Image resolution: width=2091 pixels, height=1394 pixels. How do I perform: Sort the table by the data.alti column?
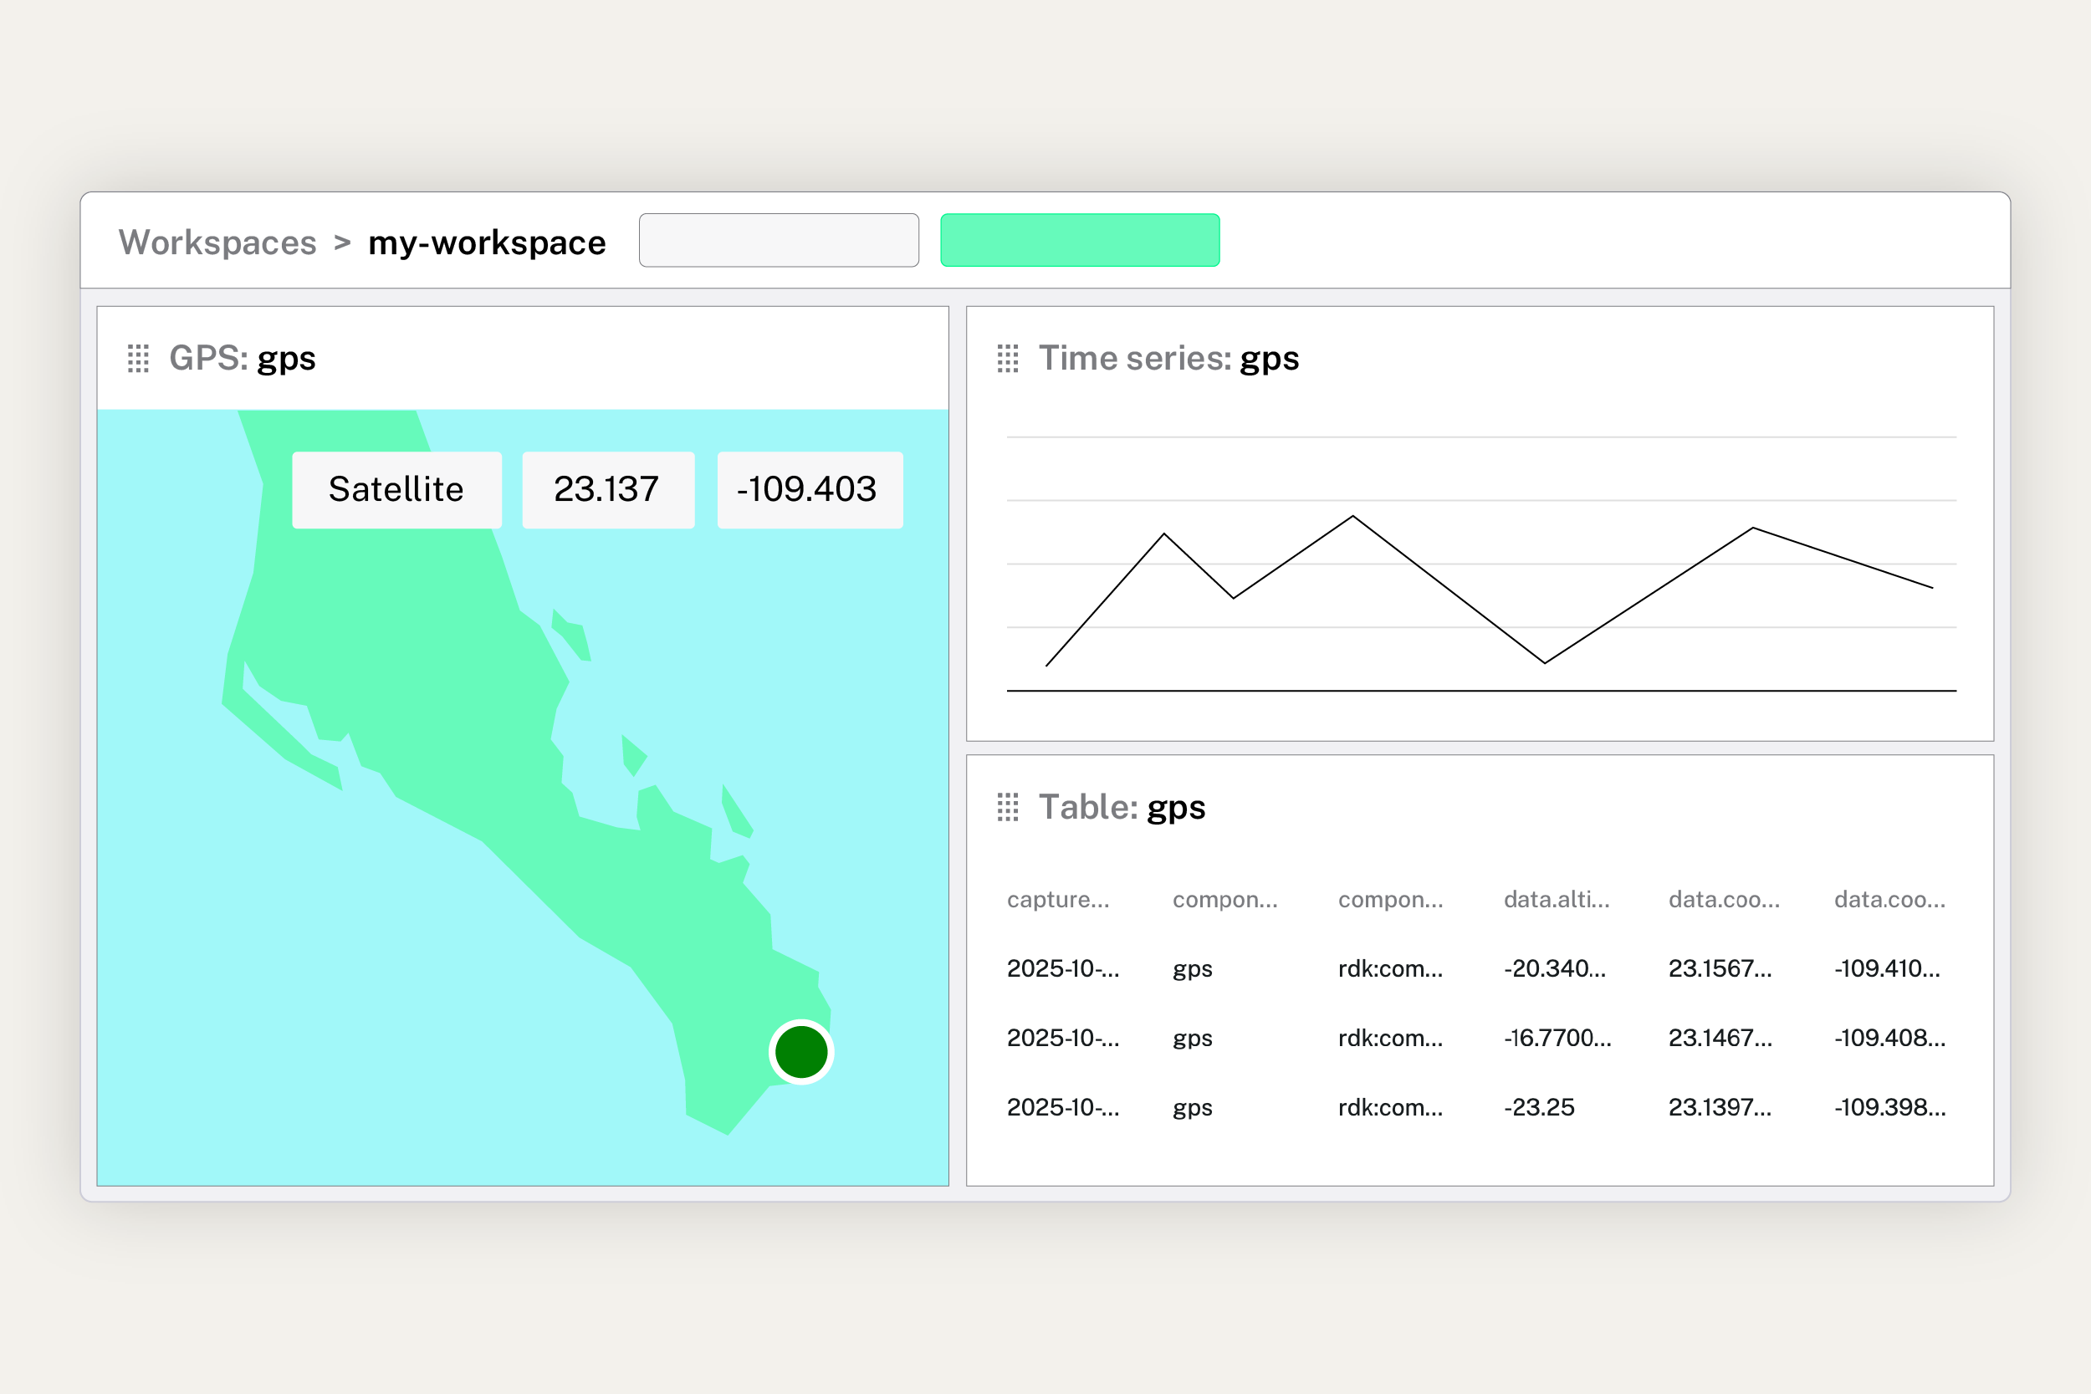1556,899
